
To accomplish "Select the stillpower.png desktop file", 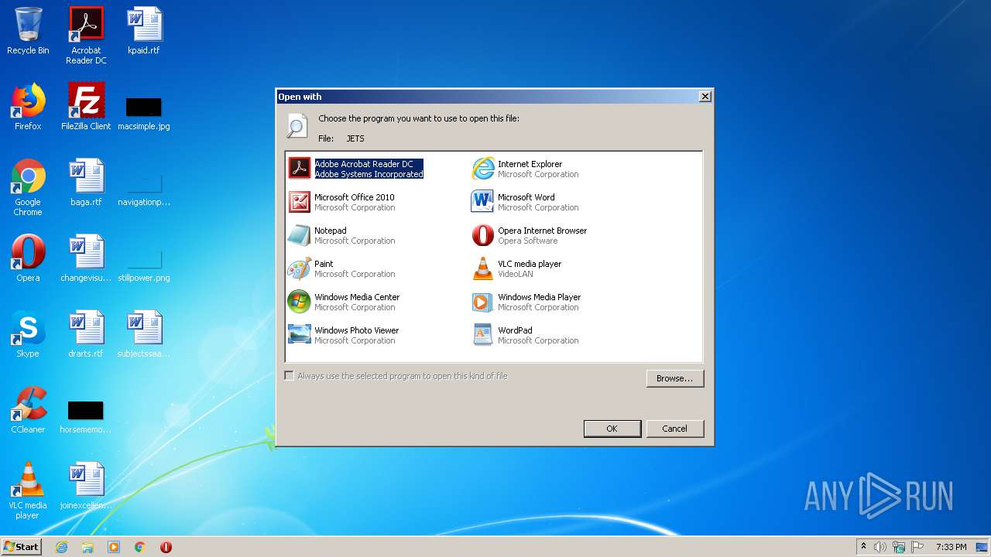I will [x=144, y=265].
